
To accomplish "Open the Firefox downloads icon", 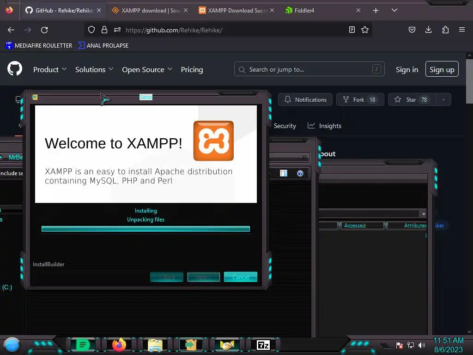I will 428,30.
